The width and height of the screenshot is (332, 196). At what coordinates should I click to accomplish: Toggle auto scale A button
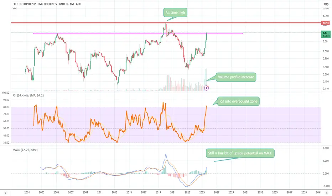tap(327, 192)
